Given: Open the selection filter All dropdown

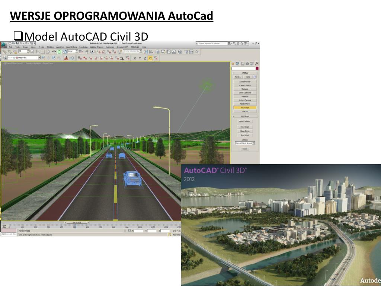Looking at the screenshot, I should coord(24,51).
